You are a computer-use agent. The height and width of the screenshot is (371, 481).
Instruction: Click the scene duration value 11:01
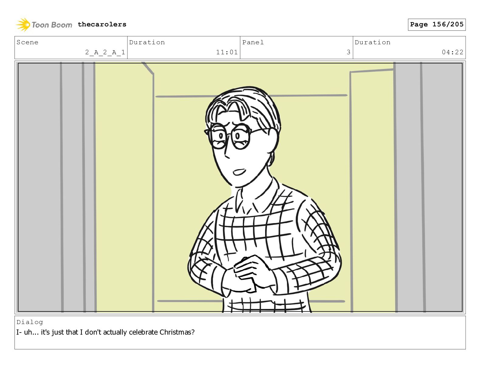coord(227,52)
